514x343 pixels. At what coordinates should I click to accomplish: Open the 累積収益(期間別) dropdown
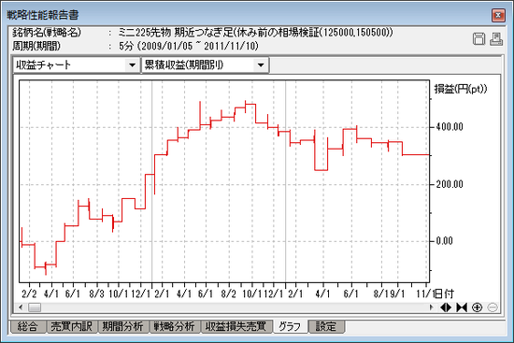(x=261, y=64)
